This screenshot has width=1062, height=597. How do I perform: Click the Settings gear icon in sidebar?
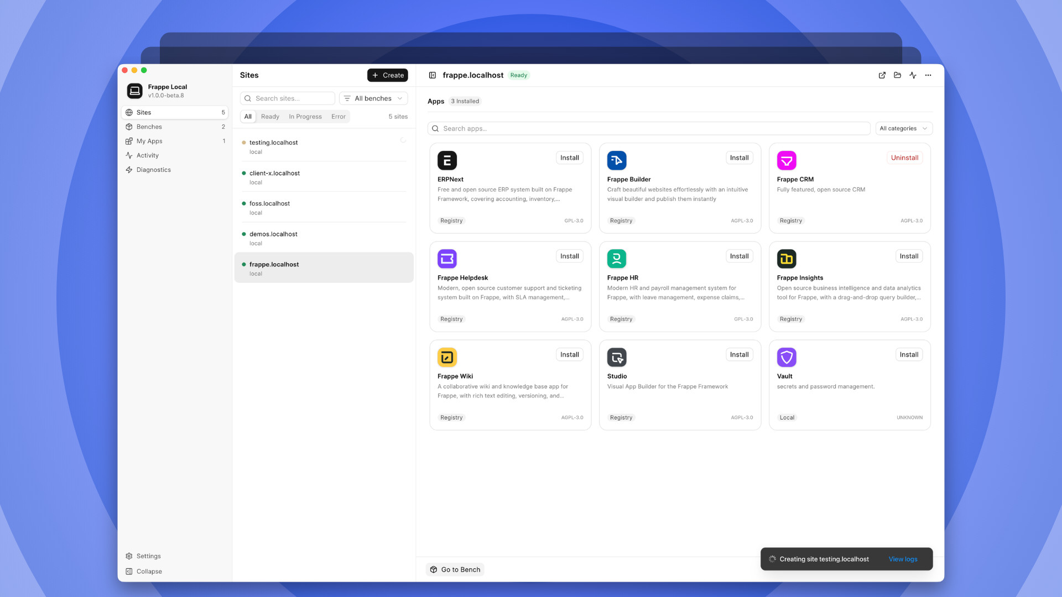click(129, 556)
